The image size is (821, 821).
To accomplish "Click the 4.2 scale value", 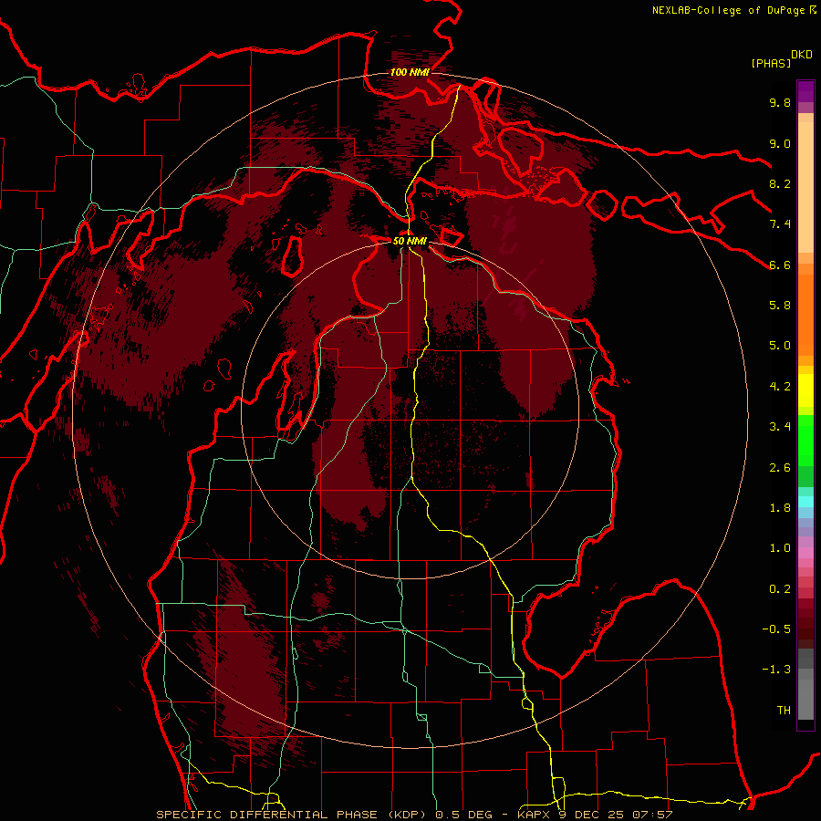I will coord(780,387).
